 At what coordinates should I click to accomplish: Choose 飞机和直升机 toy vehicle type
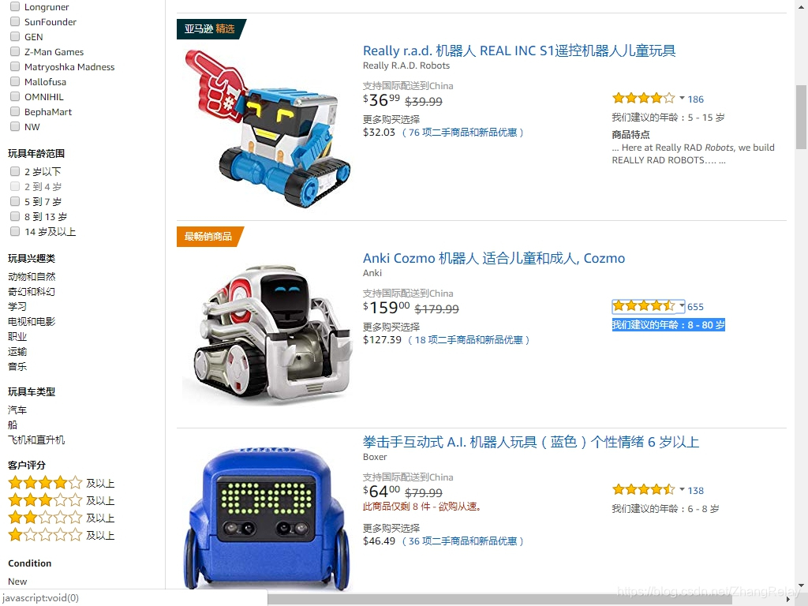point(36,440)
